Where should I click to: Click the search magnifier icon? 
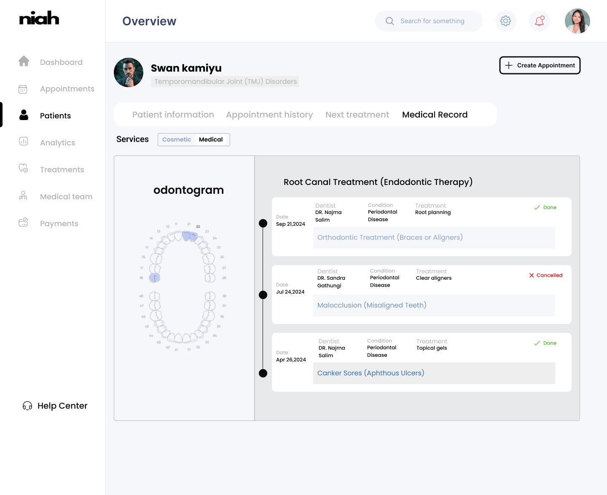390,21
